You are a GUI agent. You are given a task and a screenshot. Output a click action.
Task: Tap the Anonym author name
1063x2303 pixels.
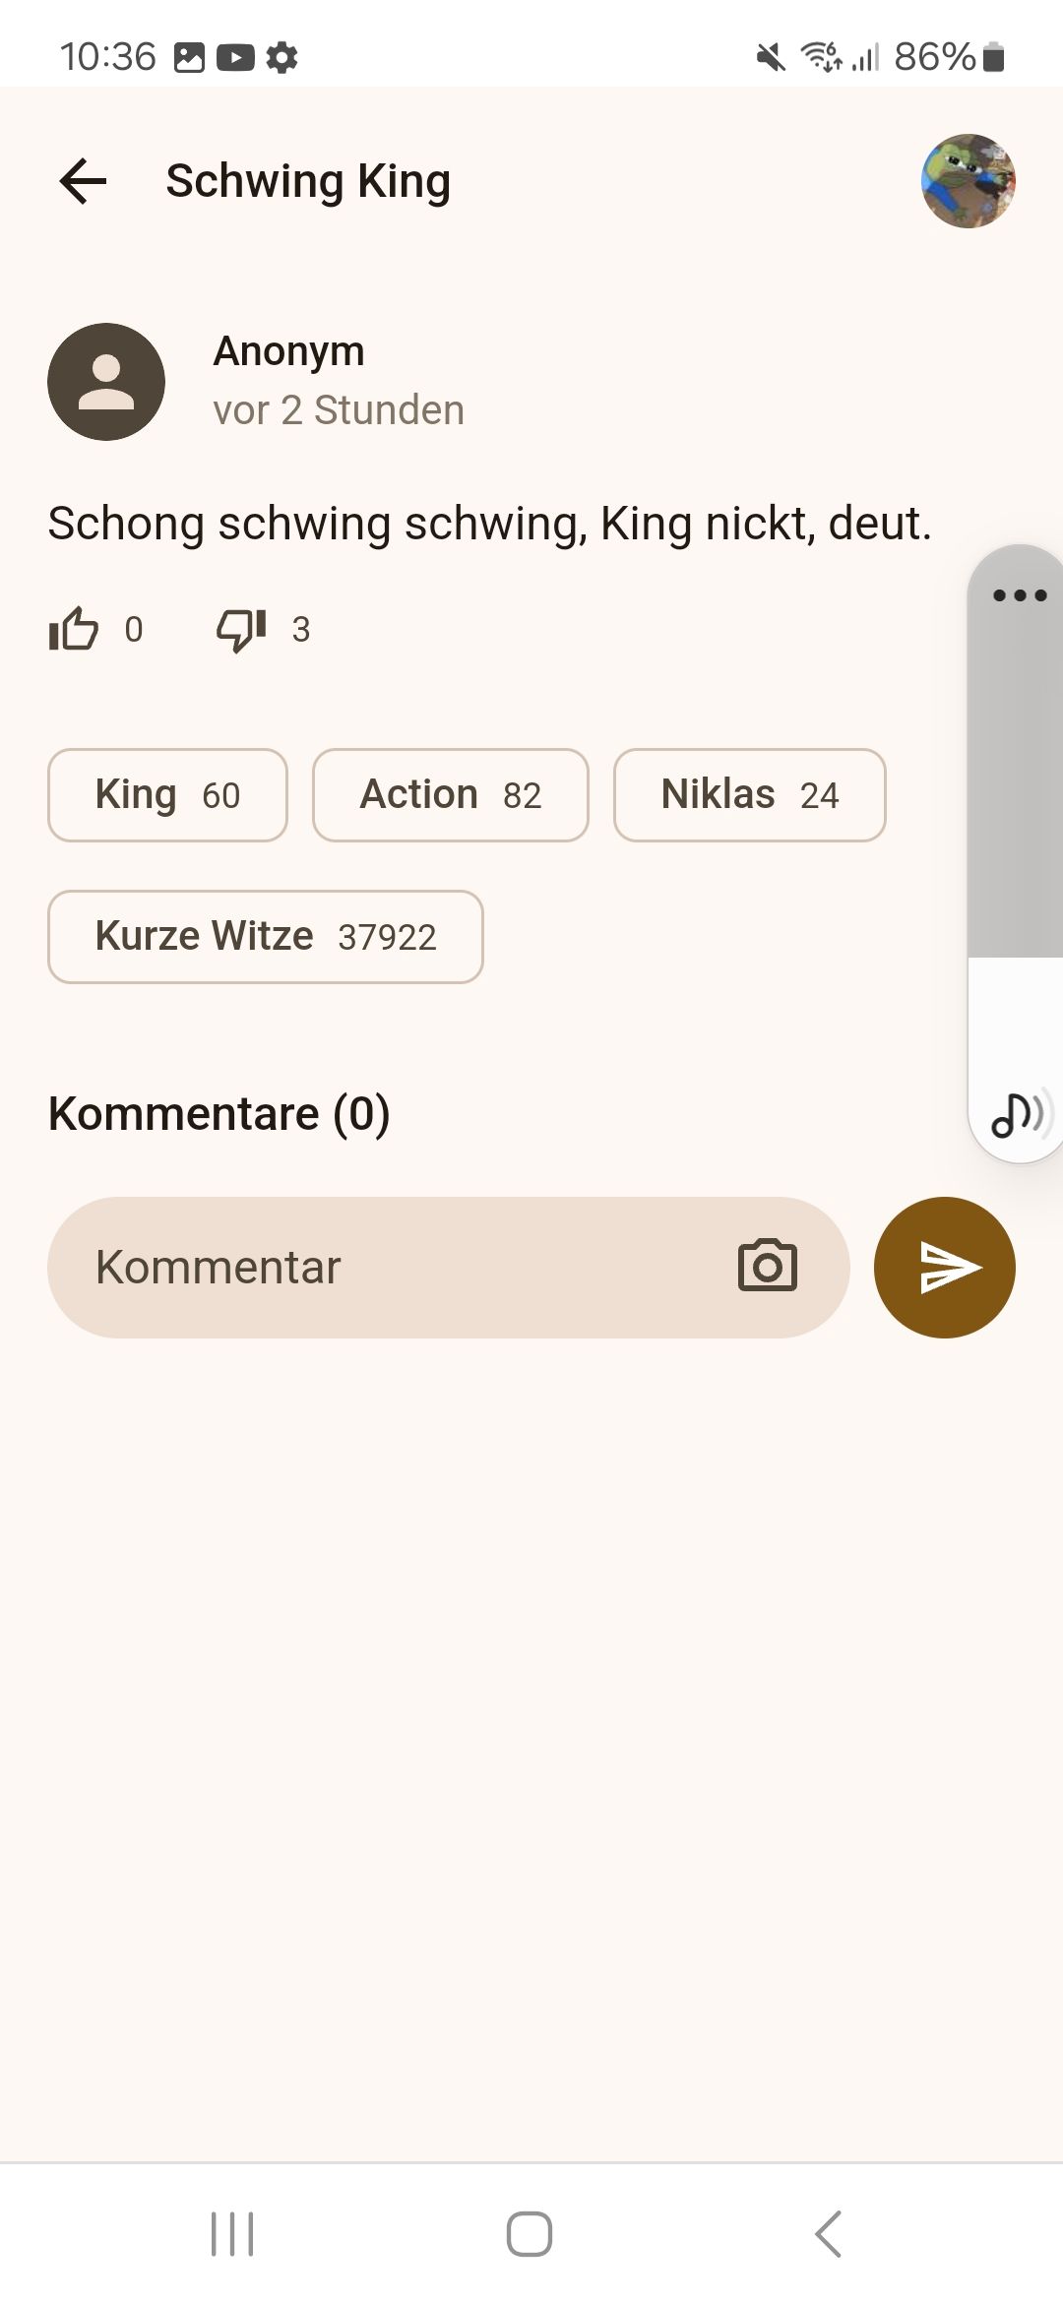(288, 351)
